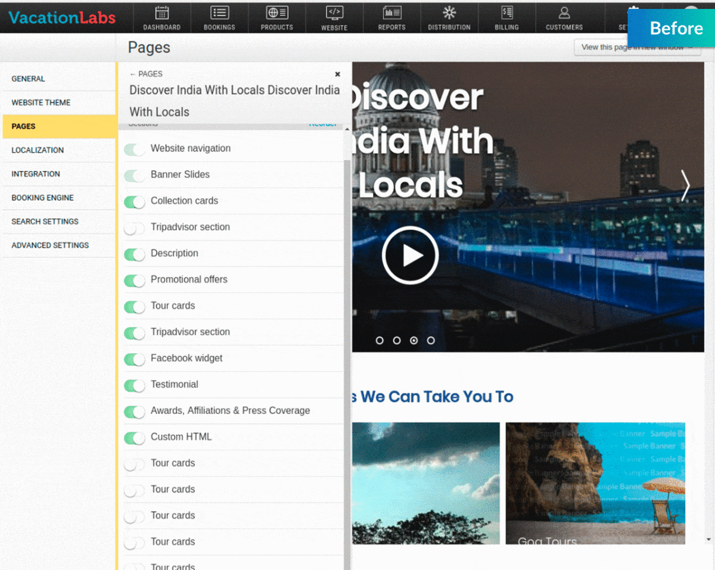Open the Customers person icon

564,13
